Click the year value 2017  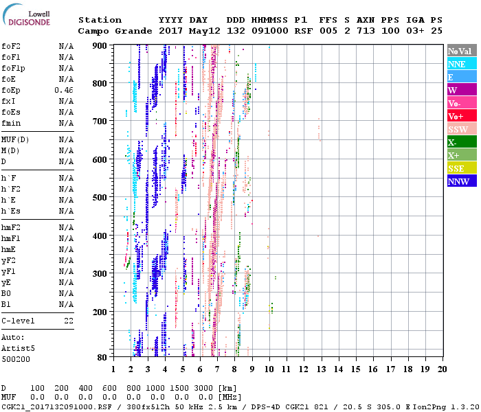(171, 31)
